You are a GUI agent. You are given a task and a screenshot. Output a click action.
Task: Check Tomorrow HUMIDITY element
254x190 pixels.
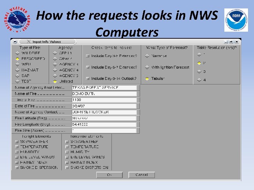[x=67, y=152]
